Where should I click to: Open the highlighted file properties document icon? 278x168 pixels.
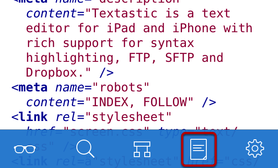pyautogui.click(x=199, y=149)
